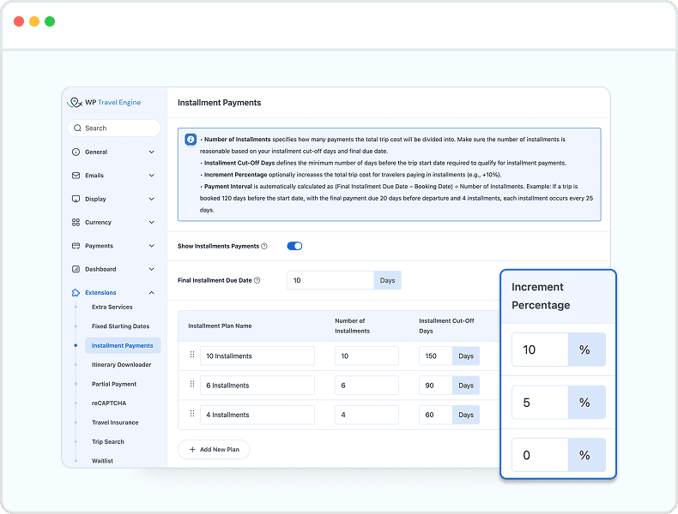678x514 pixels.
Task: Click increment percentage field showing 0
Action: click(540, 455)
